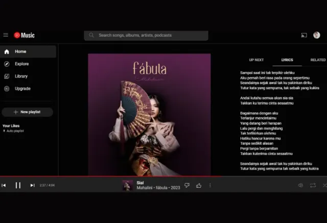Open artist Mahalini link
The image size is (327, 223).
(x=145, y=188)
